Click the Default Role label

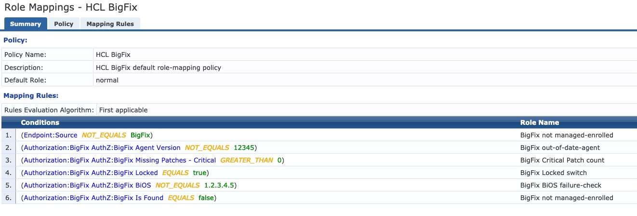[x=25, y=80]
